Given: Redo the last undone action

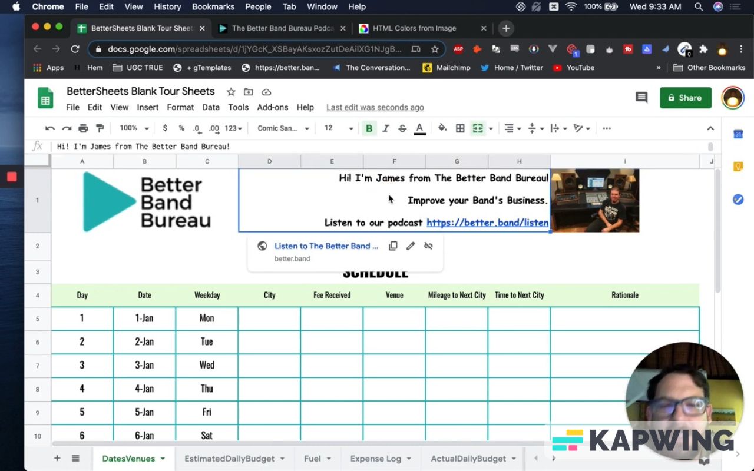Looking at the screenshot, I should click(x=67, y=128).
